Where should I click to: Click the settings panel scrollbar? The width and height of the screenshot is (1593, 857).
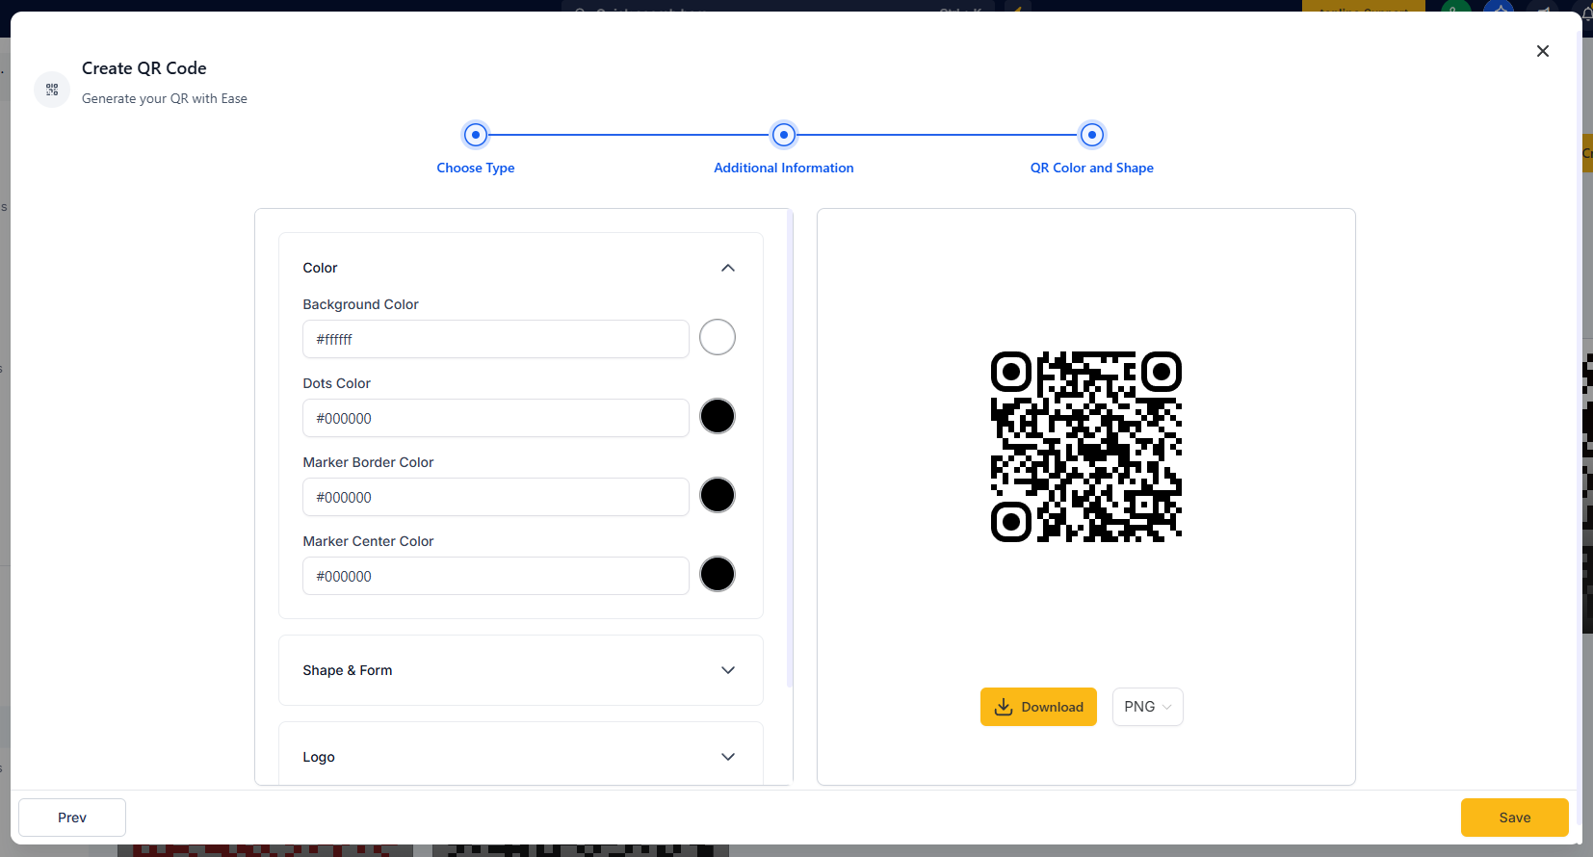pyautogui.click(x=790, y=449)
